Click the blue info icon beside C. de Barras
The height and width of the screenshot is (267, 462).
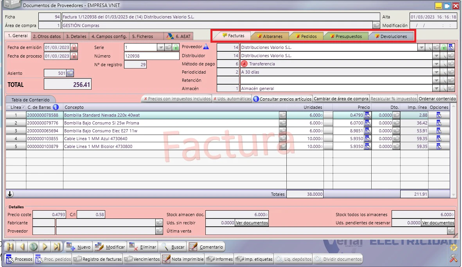click(x=56, y=107)
